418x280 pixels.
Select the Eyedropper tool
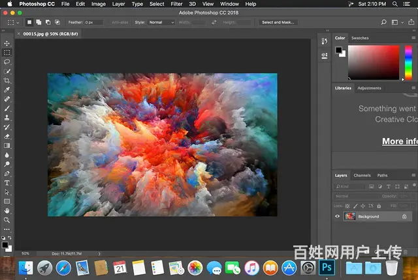point(7,90)
